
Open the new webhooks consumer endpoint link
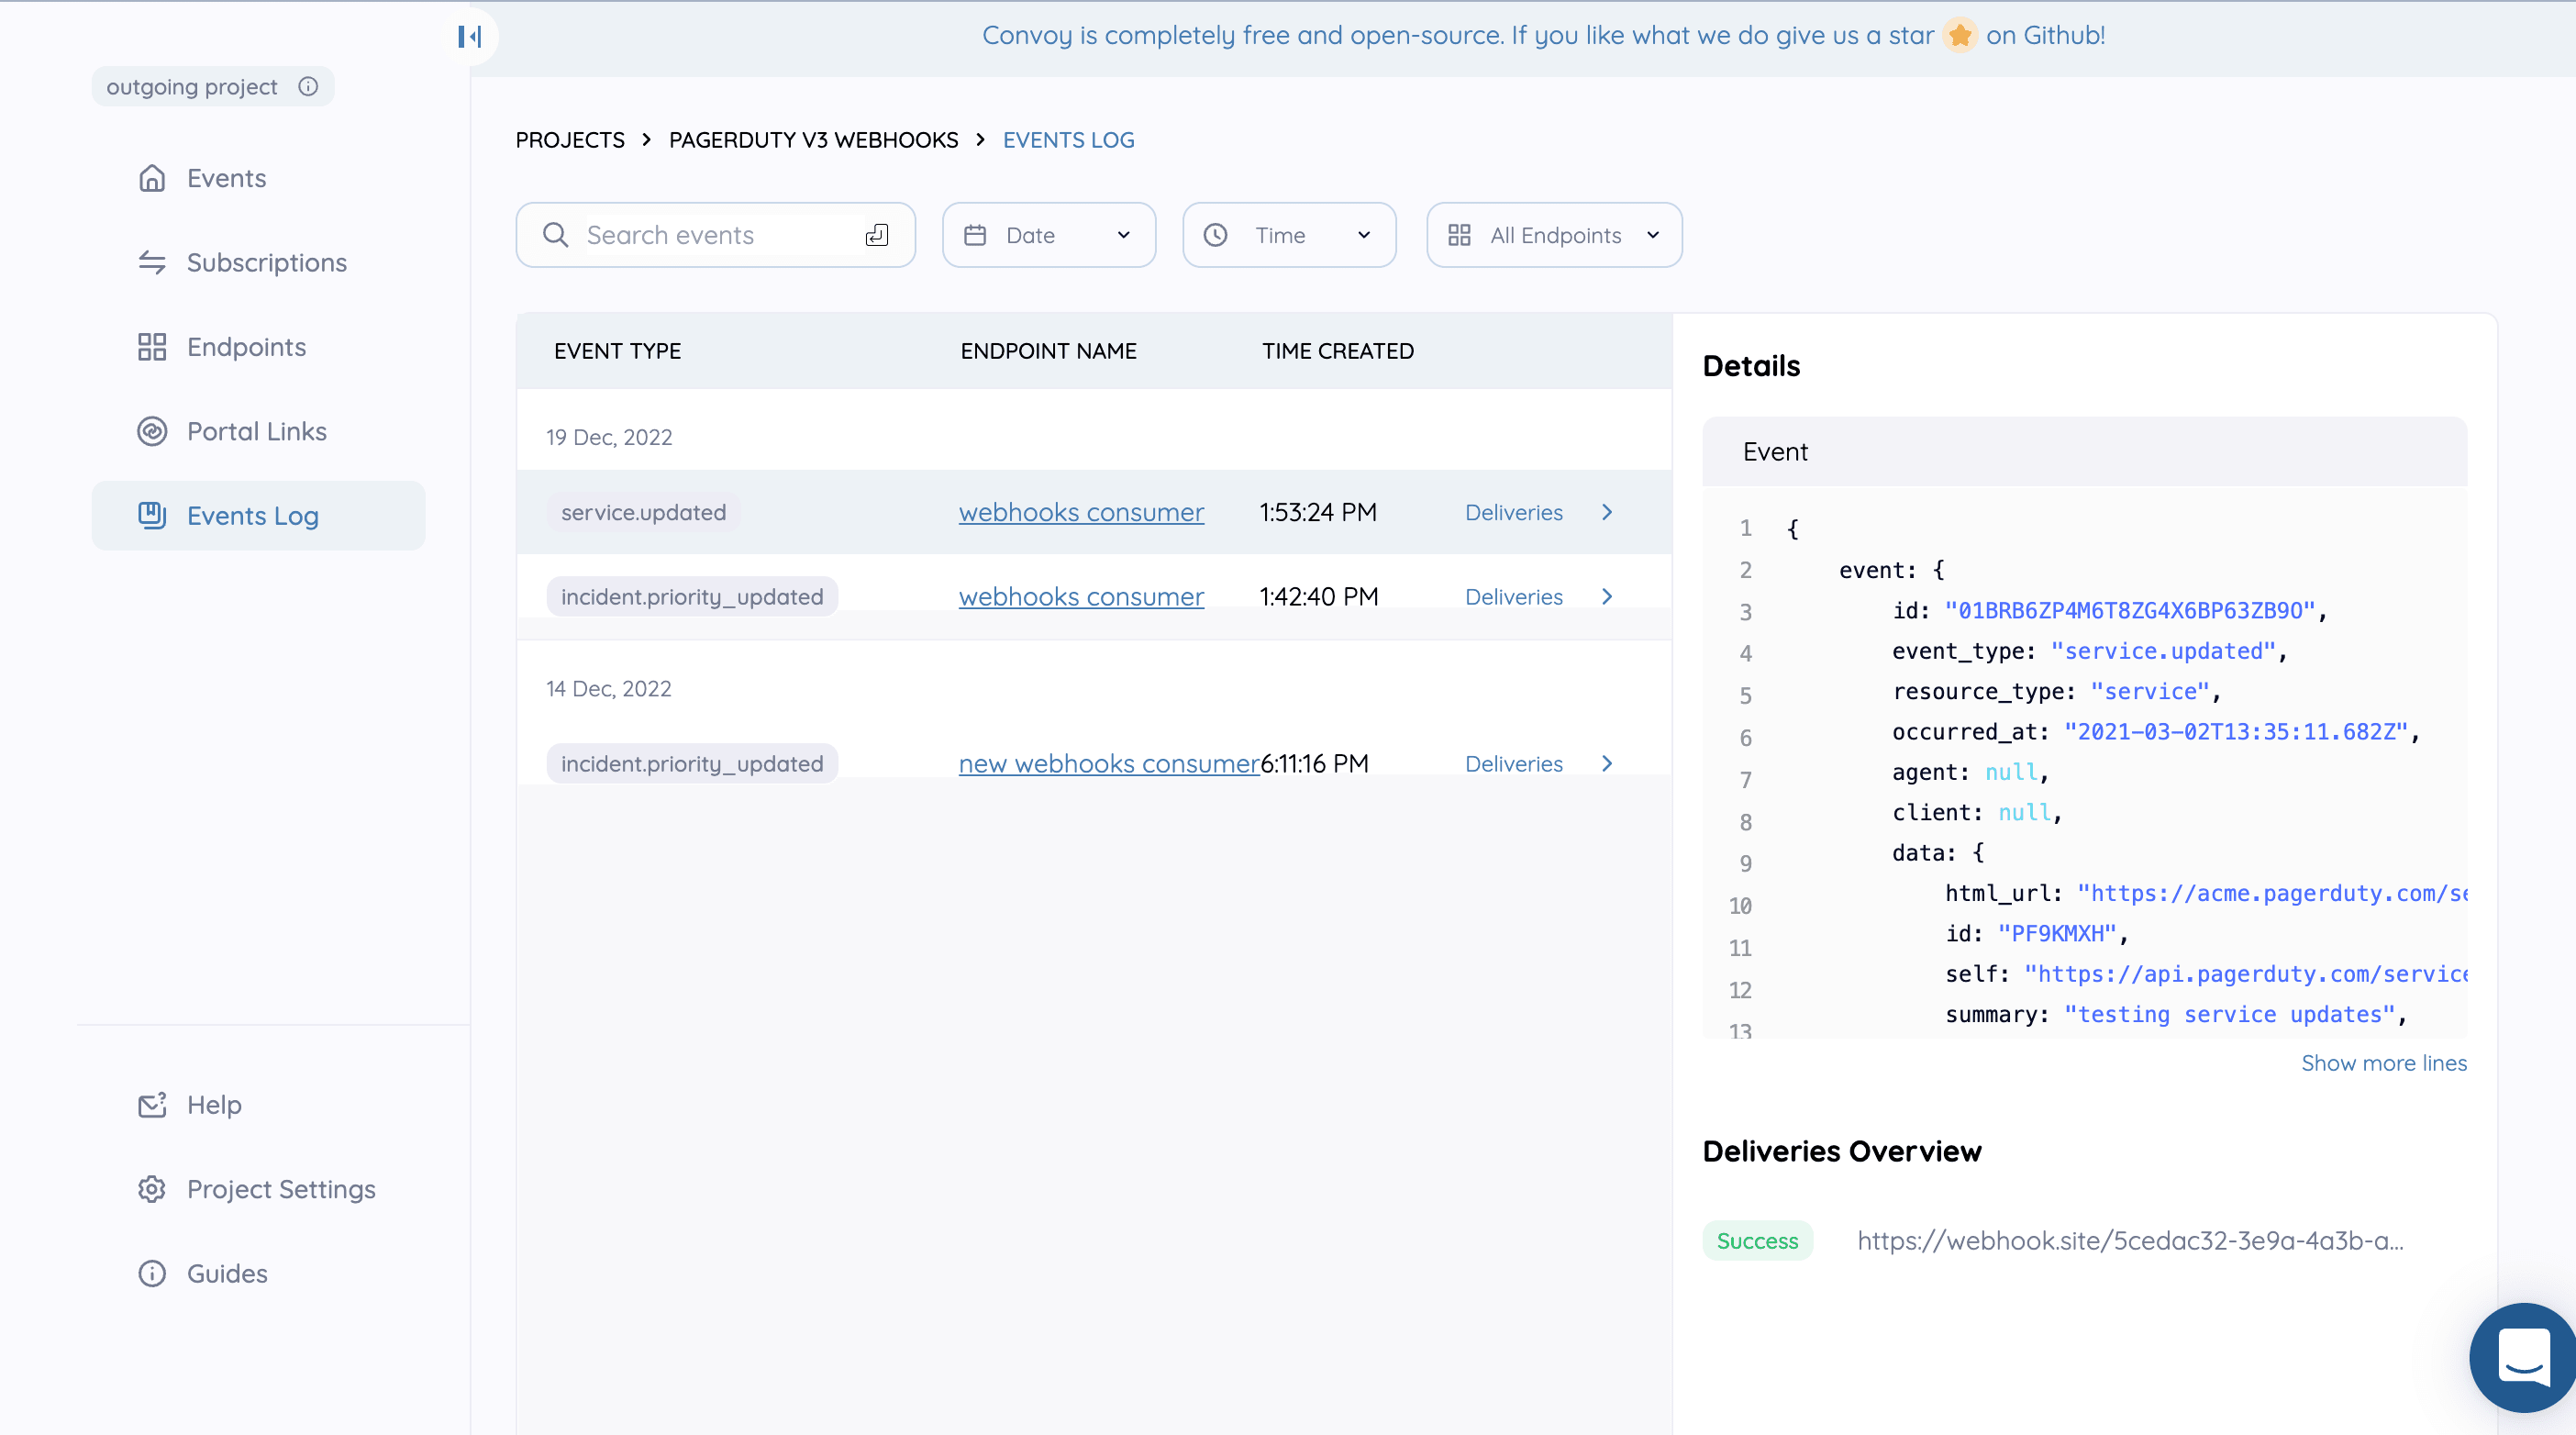click(x=1108, y=764)
